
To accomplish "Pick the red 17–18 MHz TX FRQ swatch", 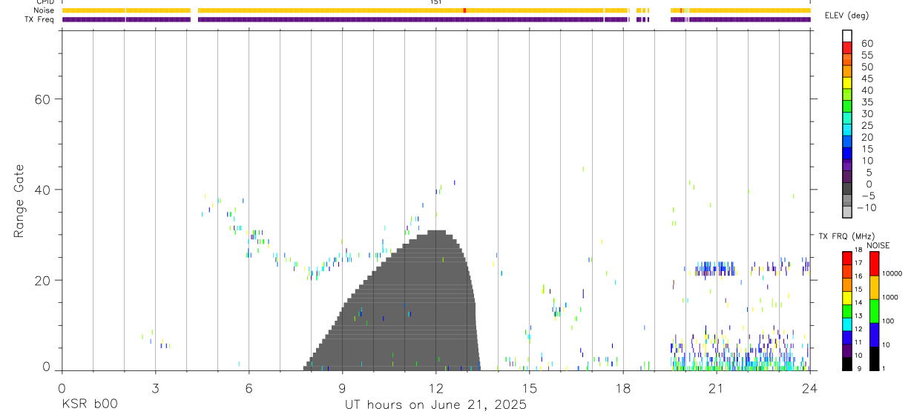I will (847, 259).
